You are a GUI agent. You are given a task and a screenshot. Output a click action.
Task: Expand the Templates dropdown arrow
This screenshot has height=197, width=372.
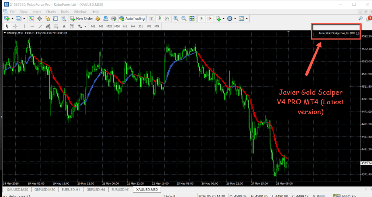(x=247, y=18)
